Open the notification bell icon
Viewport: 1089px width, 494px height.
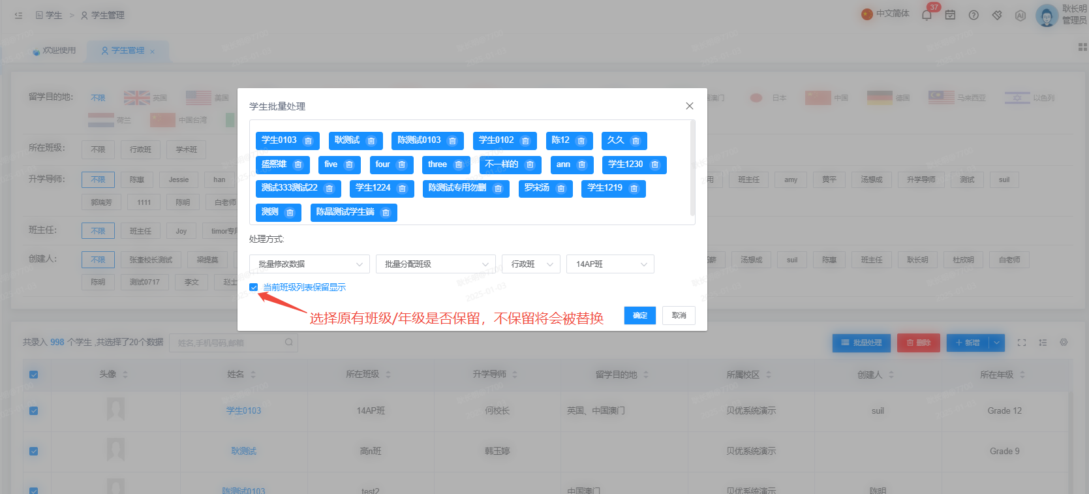[x=927, y=15]
